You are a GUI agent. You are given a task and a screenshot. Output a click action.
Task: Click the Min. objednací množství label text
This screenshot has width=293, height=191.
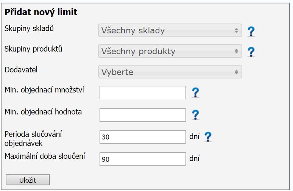click(x=44, y=90)
